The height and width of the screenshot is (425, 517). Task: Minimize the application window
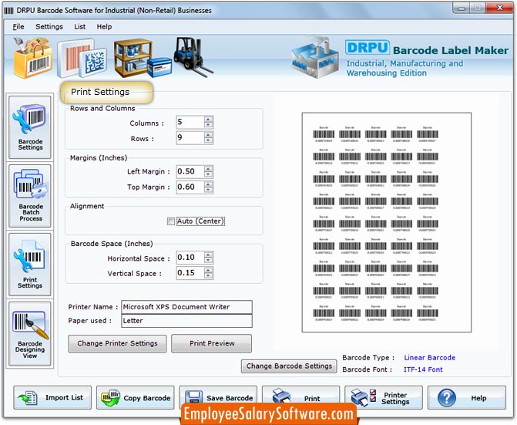tap(462, 8)
